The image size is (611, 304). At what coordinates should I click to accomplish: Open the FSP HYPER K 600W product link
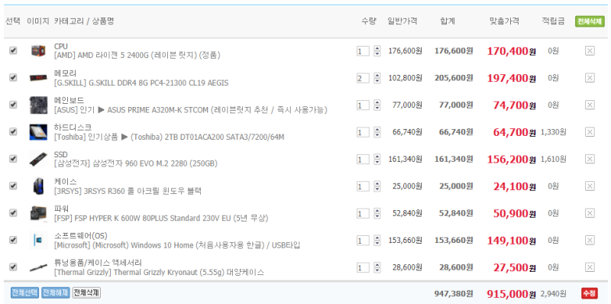[x=161, y=218]
